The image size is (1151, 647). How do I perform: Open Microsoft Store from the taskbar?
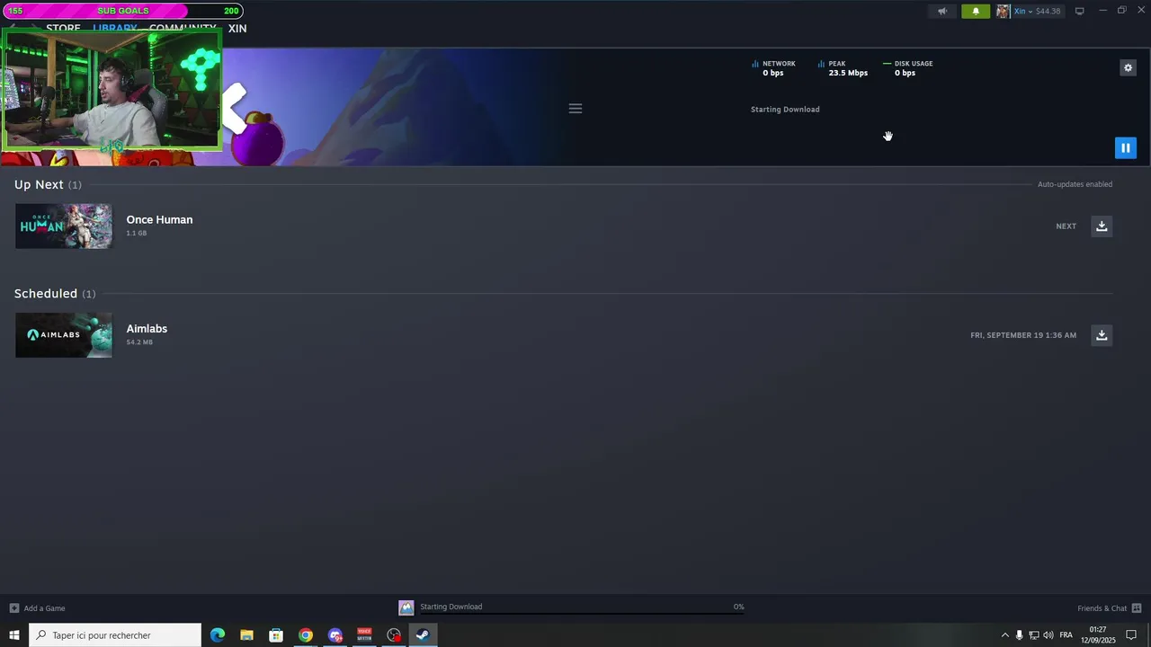point(276,635)
